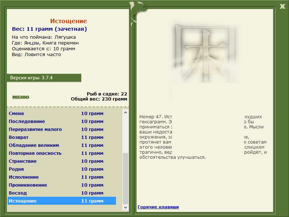Select the Исполнение list entry
Screen dimensions: 289x217
coord(62,177)
